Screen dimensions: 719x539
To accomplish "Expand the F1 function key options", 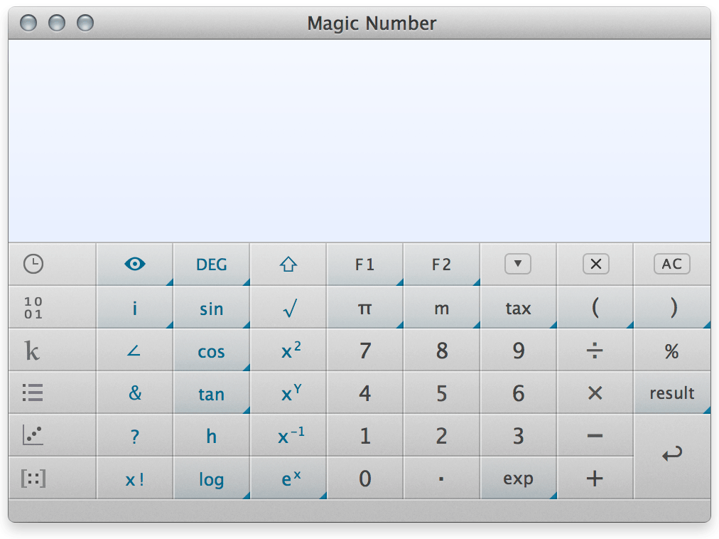I will click(365, 264).
